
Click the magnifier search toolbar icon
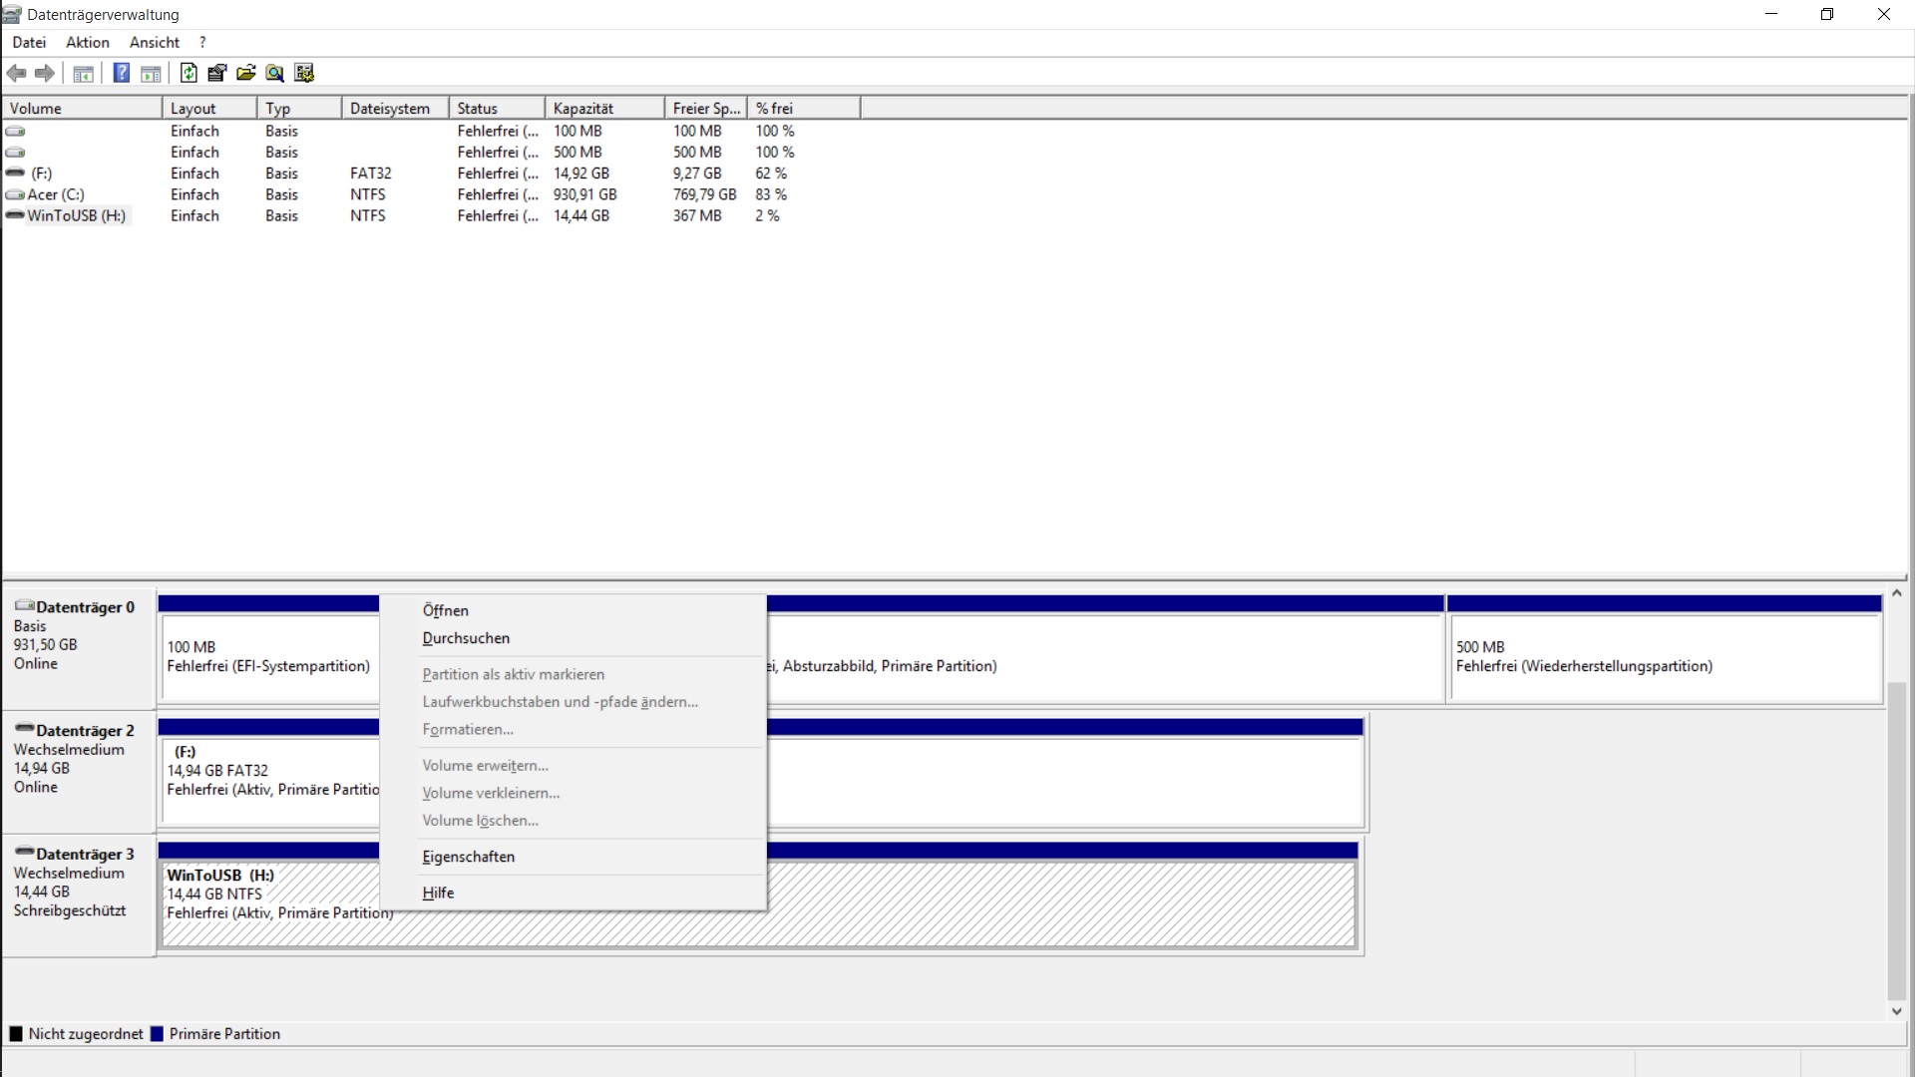click(x=275, y=73)
